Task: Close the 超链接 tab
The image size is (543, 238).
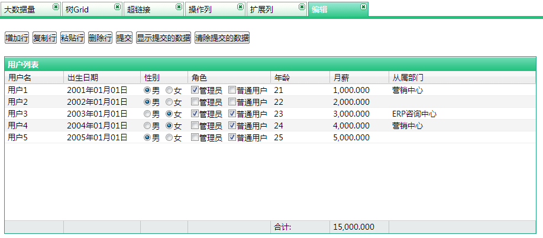Action: (x=179, y=7)
